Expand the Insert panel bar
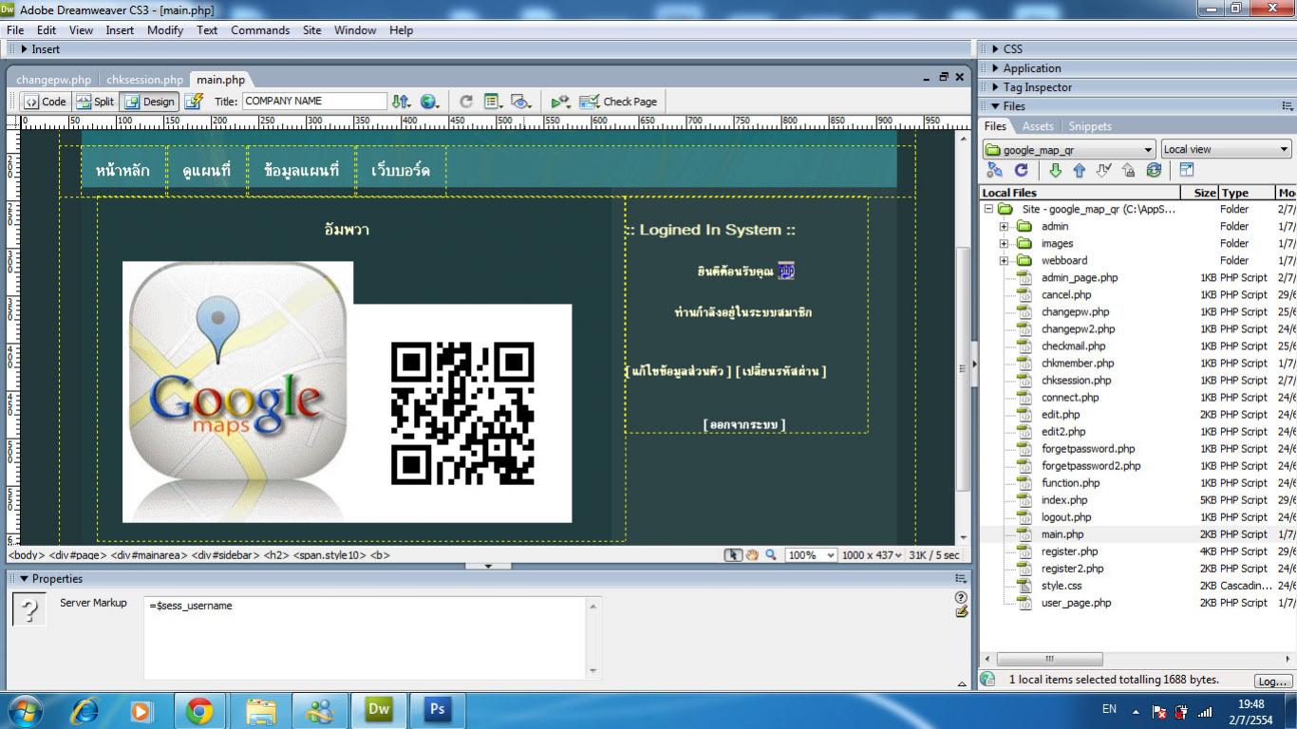 24,49
